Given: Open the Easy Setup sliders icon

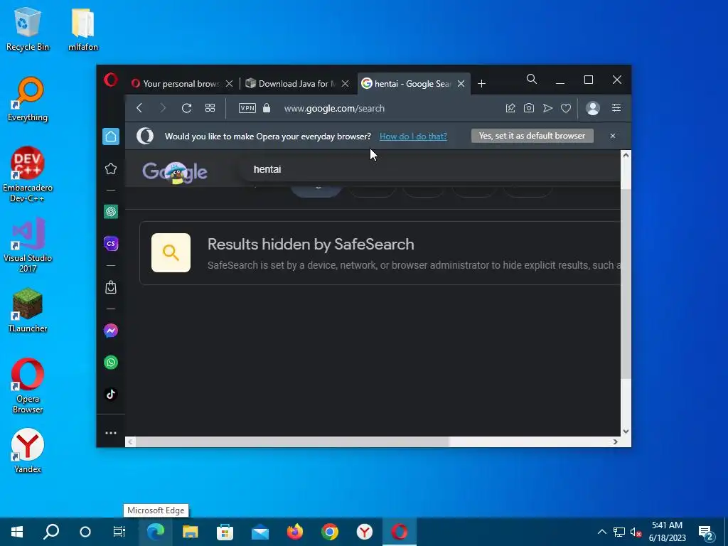Looking at the screenshot, I should pos(616,108).
